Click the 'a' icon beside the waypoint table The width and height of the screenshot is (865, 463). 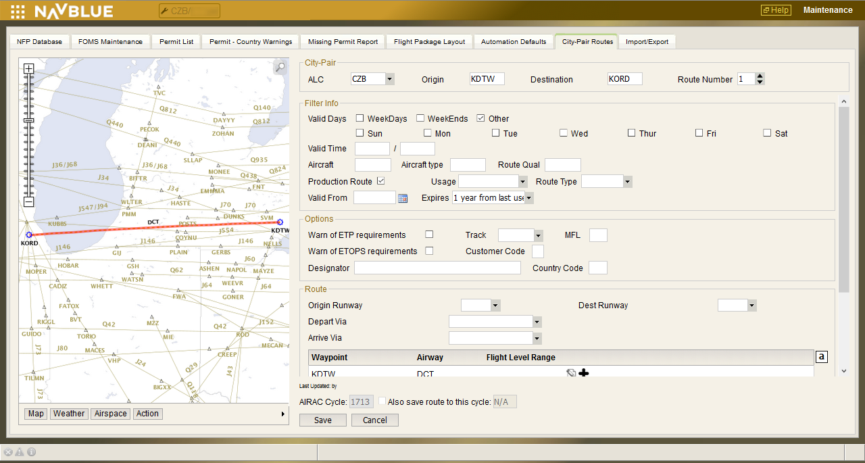(822, 356)
